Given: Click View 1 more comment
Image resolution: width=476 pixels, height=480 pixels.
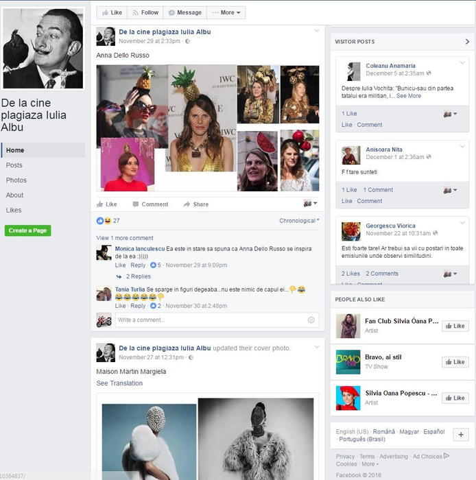Looking at the screenshot, I should pyautogui.click(x=125, y=238).
